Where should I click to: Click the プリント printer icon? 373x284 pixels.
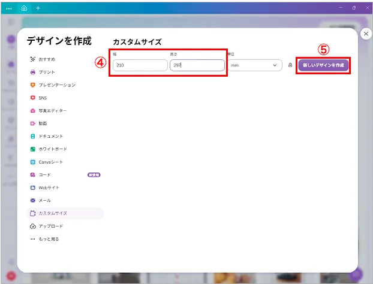(x=33, y=72)
